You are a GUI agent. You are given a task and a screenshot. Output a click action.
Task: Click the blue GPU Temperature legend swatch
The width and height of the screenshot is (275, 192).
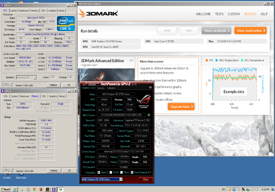click(x=216, y=60)
